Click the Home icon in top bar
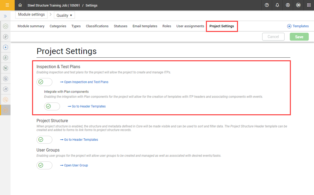 20,5
